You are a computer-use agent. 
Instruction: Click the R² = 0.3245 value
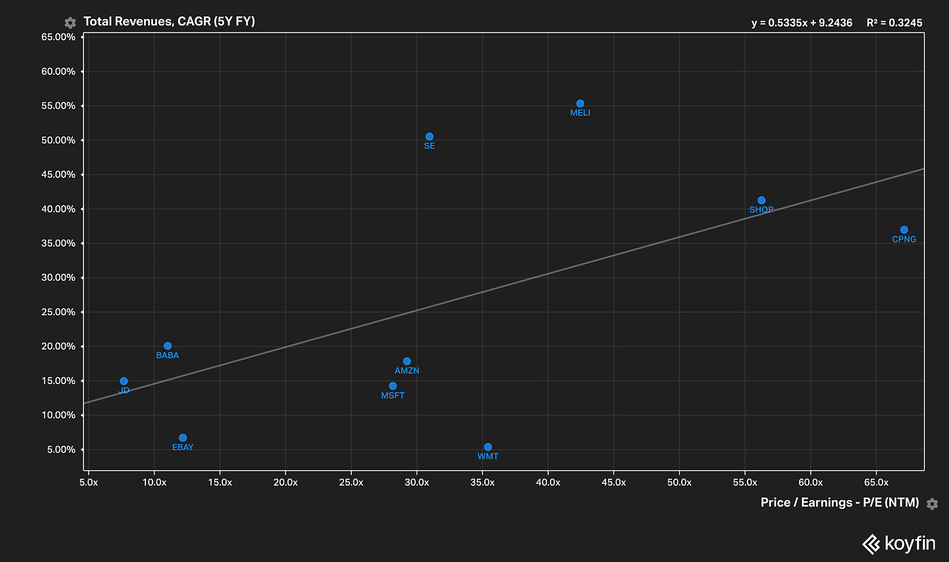(894, 23)
